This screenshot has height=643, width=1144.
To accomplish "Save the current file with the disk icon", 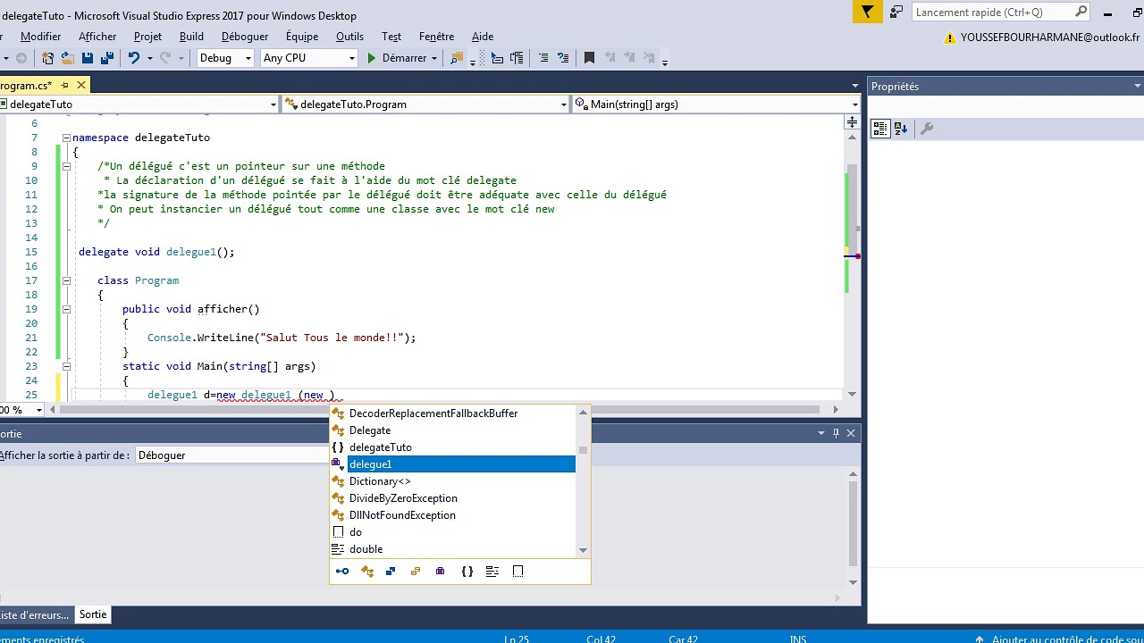I will (x=88, y=58).
